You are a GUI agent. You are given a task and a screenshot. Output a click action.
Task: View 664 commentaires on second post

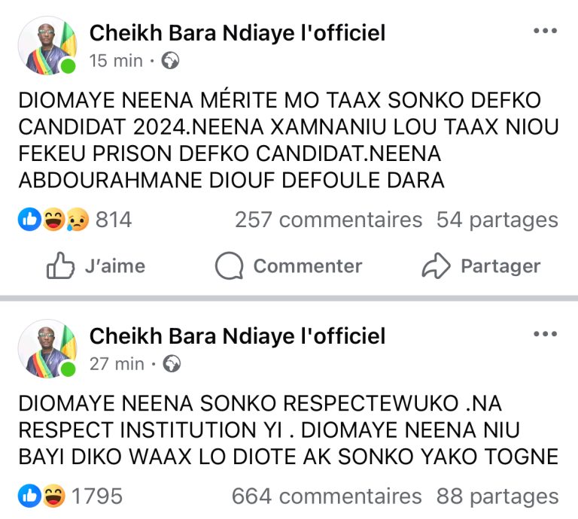327,496
